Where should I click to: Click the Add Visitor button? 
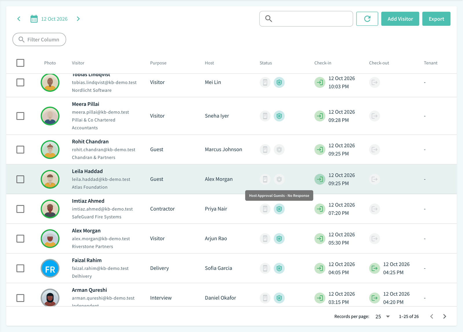coord(400,19)
